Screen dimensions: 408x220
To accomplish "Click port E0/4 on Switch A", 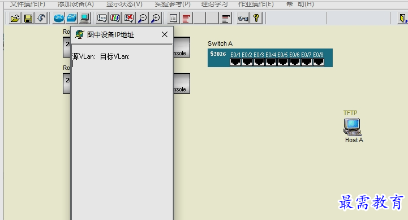I will (271, 62).
